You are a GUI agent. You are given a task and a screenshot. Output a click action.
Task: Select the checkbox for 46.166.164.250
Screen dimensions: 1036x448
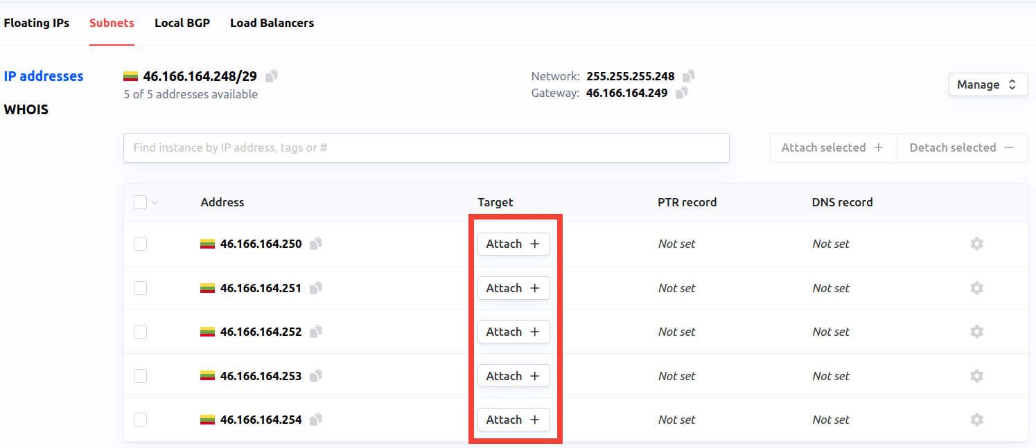(x=141, y=244)
